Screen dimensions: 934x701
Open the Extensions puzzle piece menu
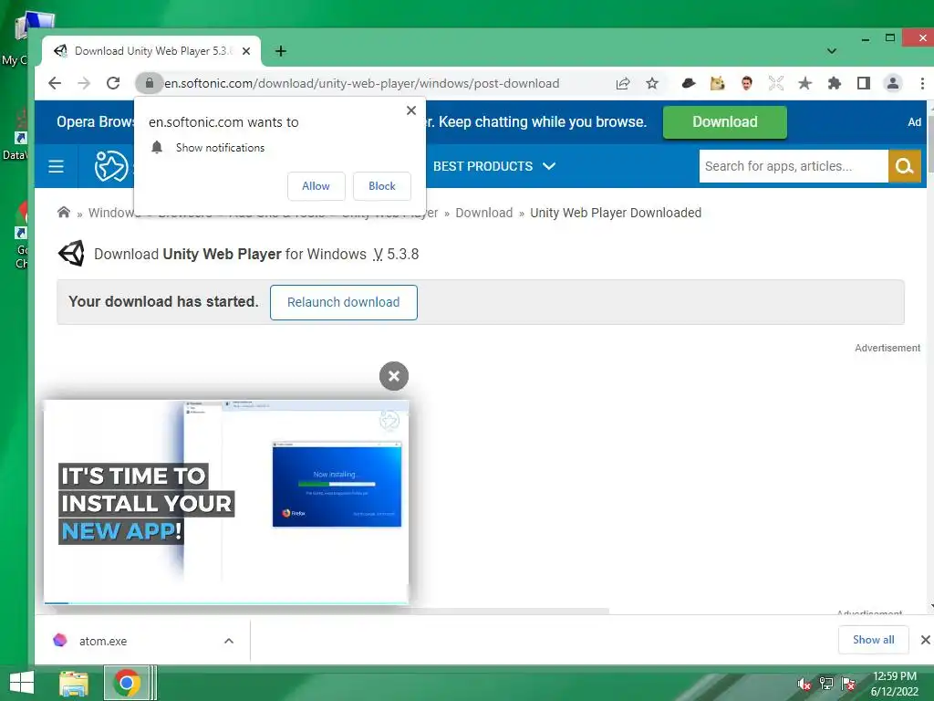(x=835, y=83)
